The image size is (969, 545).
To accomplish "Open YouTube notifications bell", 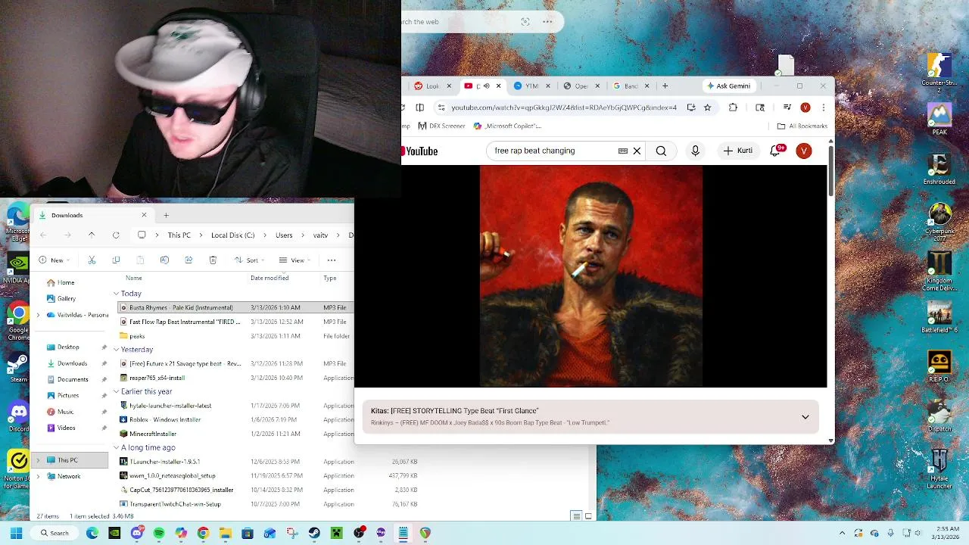I will coord(775,151).
